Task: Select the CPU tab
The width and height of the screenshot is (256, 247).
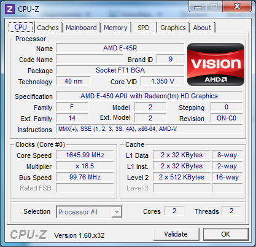Action: 21,27
